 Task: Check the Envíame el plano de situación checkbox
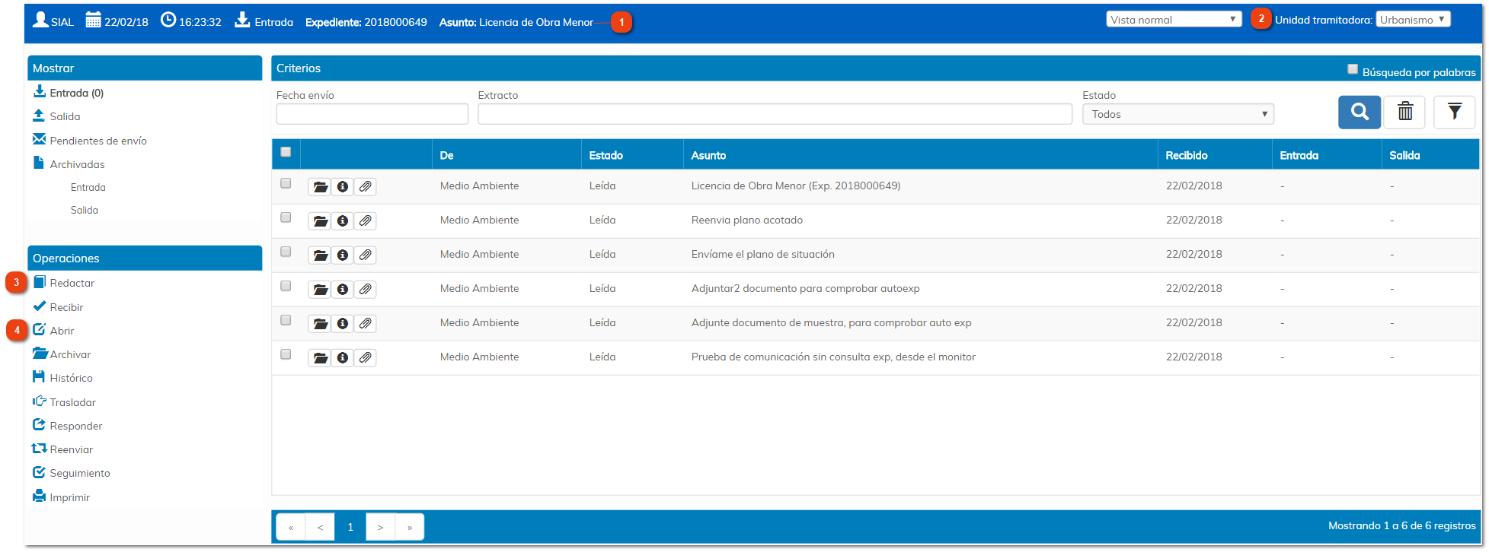click(x=286, y=252)
